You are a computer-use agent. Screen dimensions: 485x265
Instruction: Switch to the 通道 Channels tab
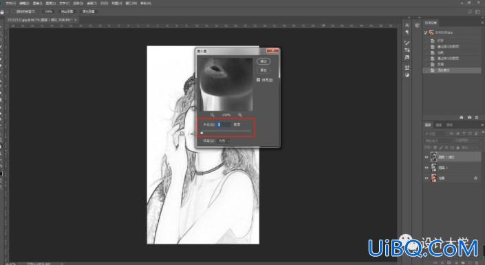pyautogui.click(x=439, y=125)
